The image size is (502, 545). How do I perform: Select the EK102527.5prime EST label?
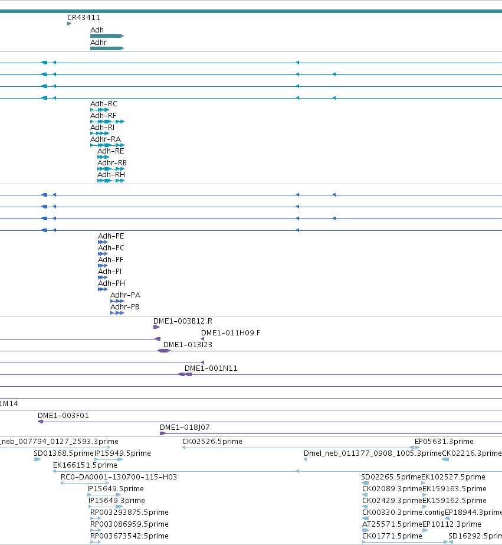pos(453,477)
